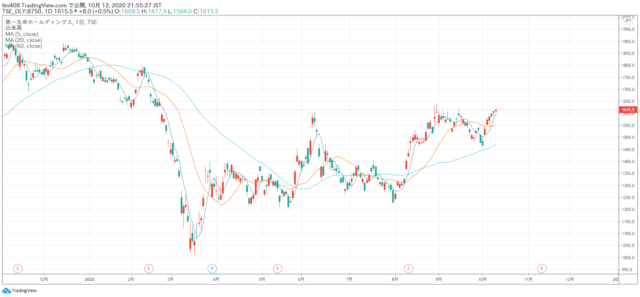Click the earnings E marker in May
The width and height of the screenshot is (640, 297).
pyautogui.click(x=278, y=269)
